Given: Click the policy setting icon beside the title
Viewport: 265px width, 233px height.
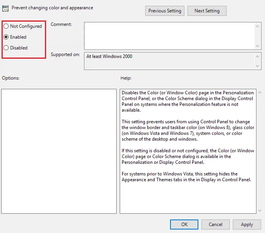Looking at the screenshot, I should [6, 8].
